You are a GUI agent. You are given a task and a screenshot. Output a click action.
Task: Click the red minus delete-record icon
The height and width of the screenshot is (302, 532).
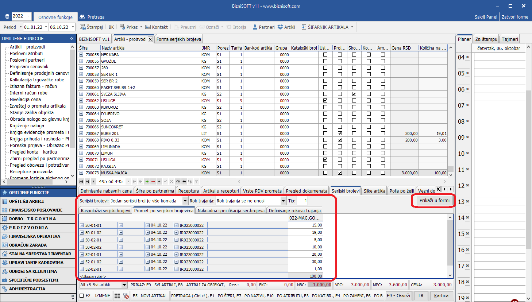tap(153, 181)
